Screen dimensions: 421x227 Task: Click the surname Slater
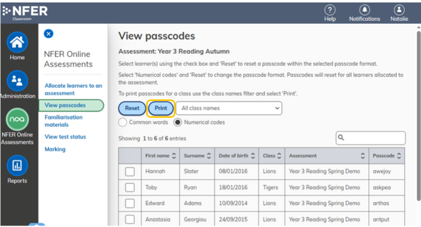pyautogui.click(x=191, y=171)
